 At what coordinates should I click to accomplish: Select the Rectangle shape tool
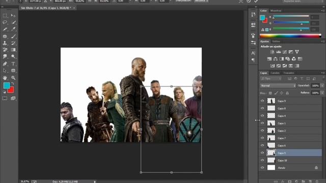coord(13,71)
